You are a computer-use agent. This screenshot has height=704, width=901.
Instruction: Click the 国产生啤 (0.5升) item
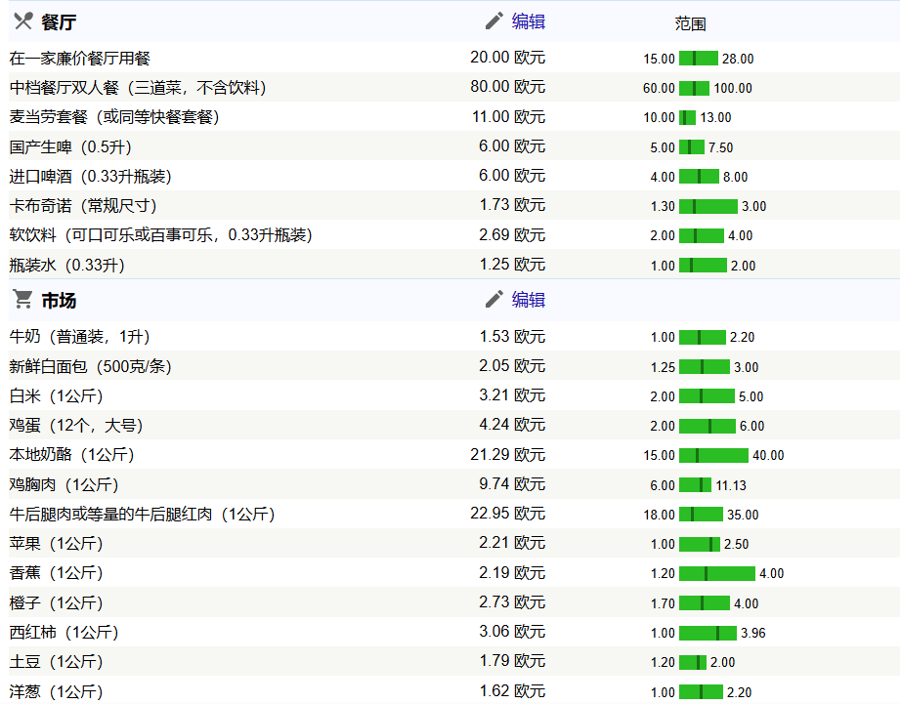(70, 147)
